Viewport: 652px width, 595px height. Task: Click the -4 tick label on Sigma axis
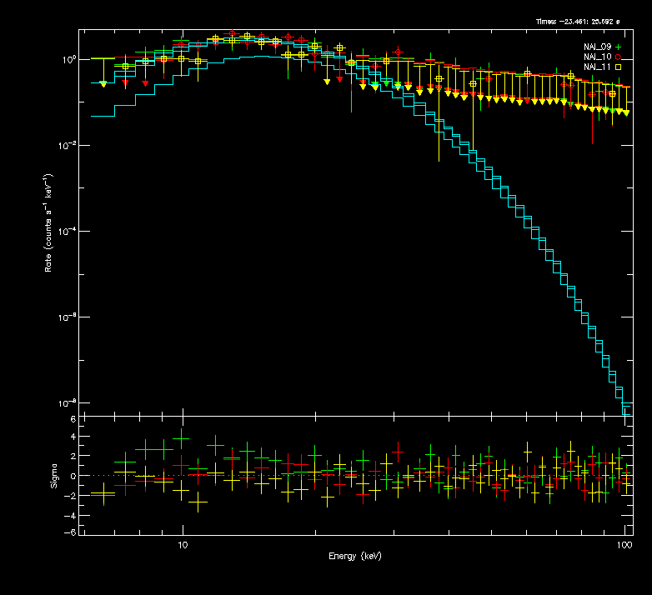tap(72, 514)
